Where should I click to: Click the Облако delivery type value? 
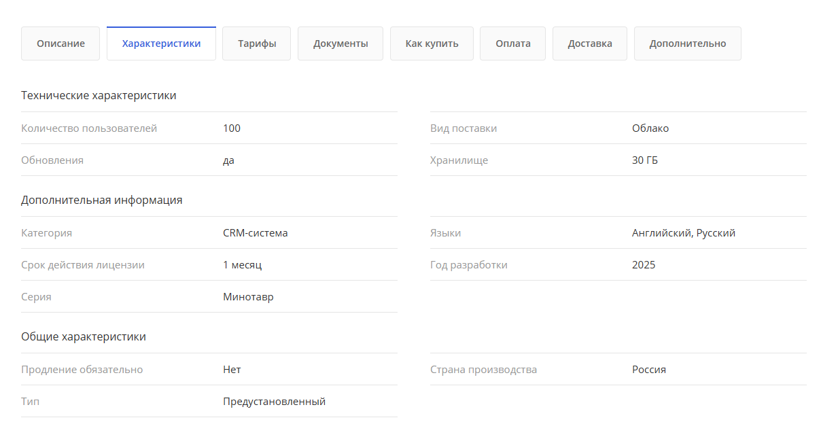pos(650,128)
